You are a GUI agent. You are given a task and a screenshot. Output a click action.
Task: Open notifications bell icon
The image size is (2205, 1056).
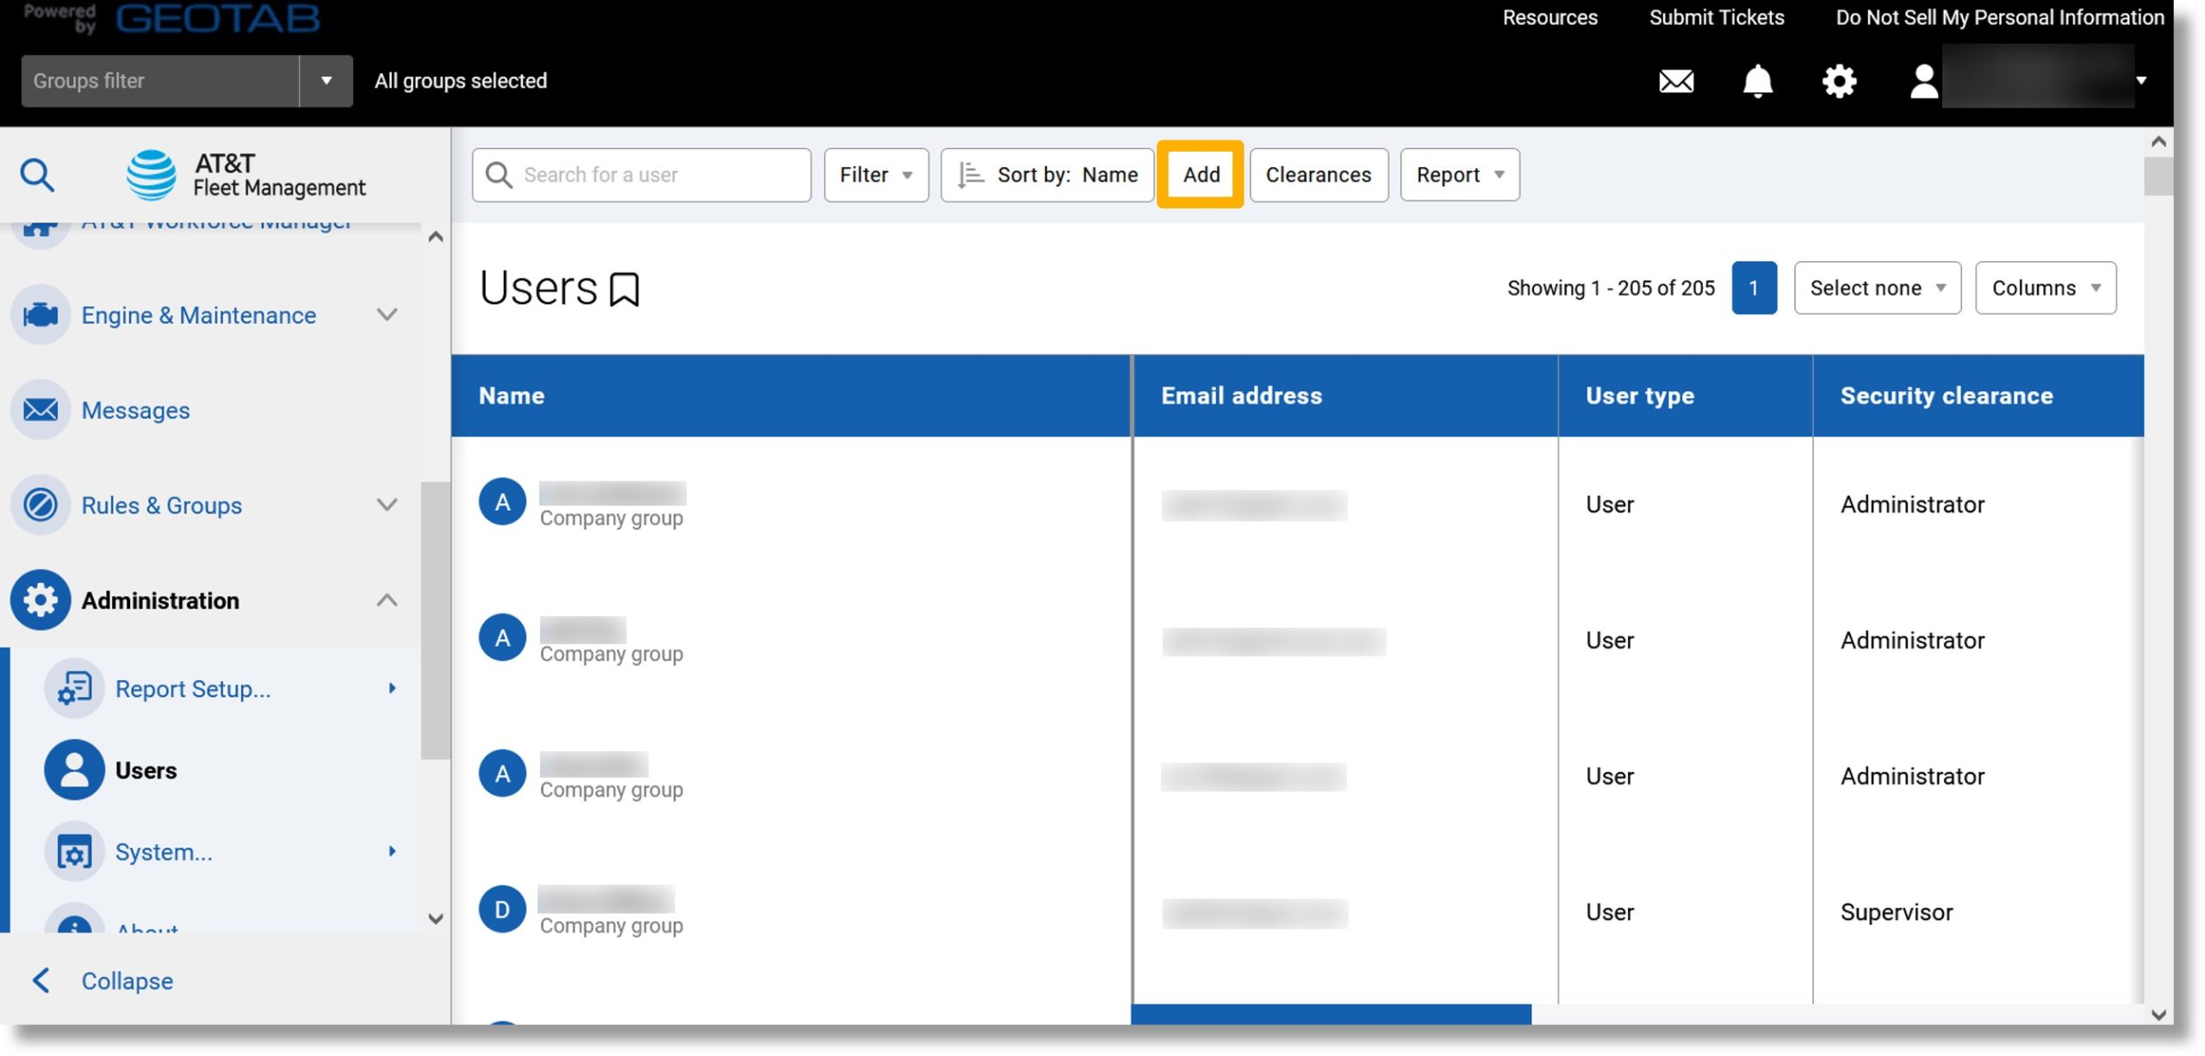(x=1758, y=81)
